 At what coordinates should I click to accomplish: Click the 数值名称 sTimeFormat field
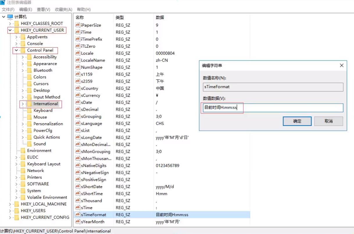click(x=273, y=87)
